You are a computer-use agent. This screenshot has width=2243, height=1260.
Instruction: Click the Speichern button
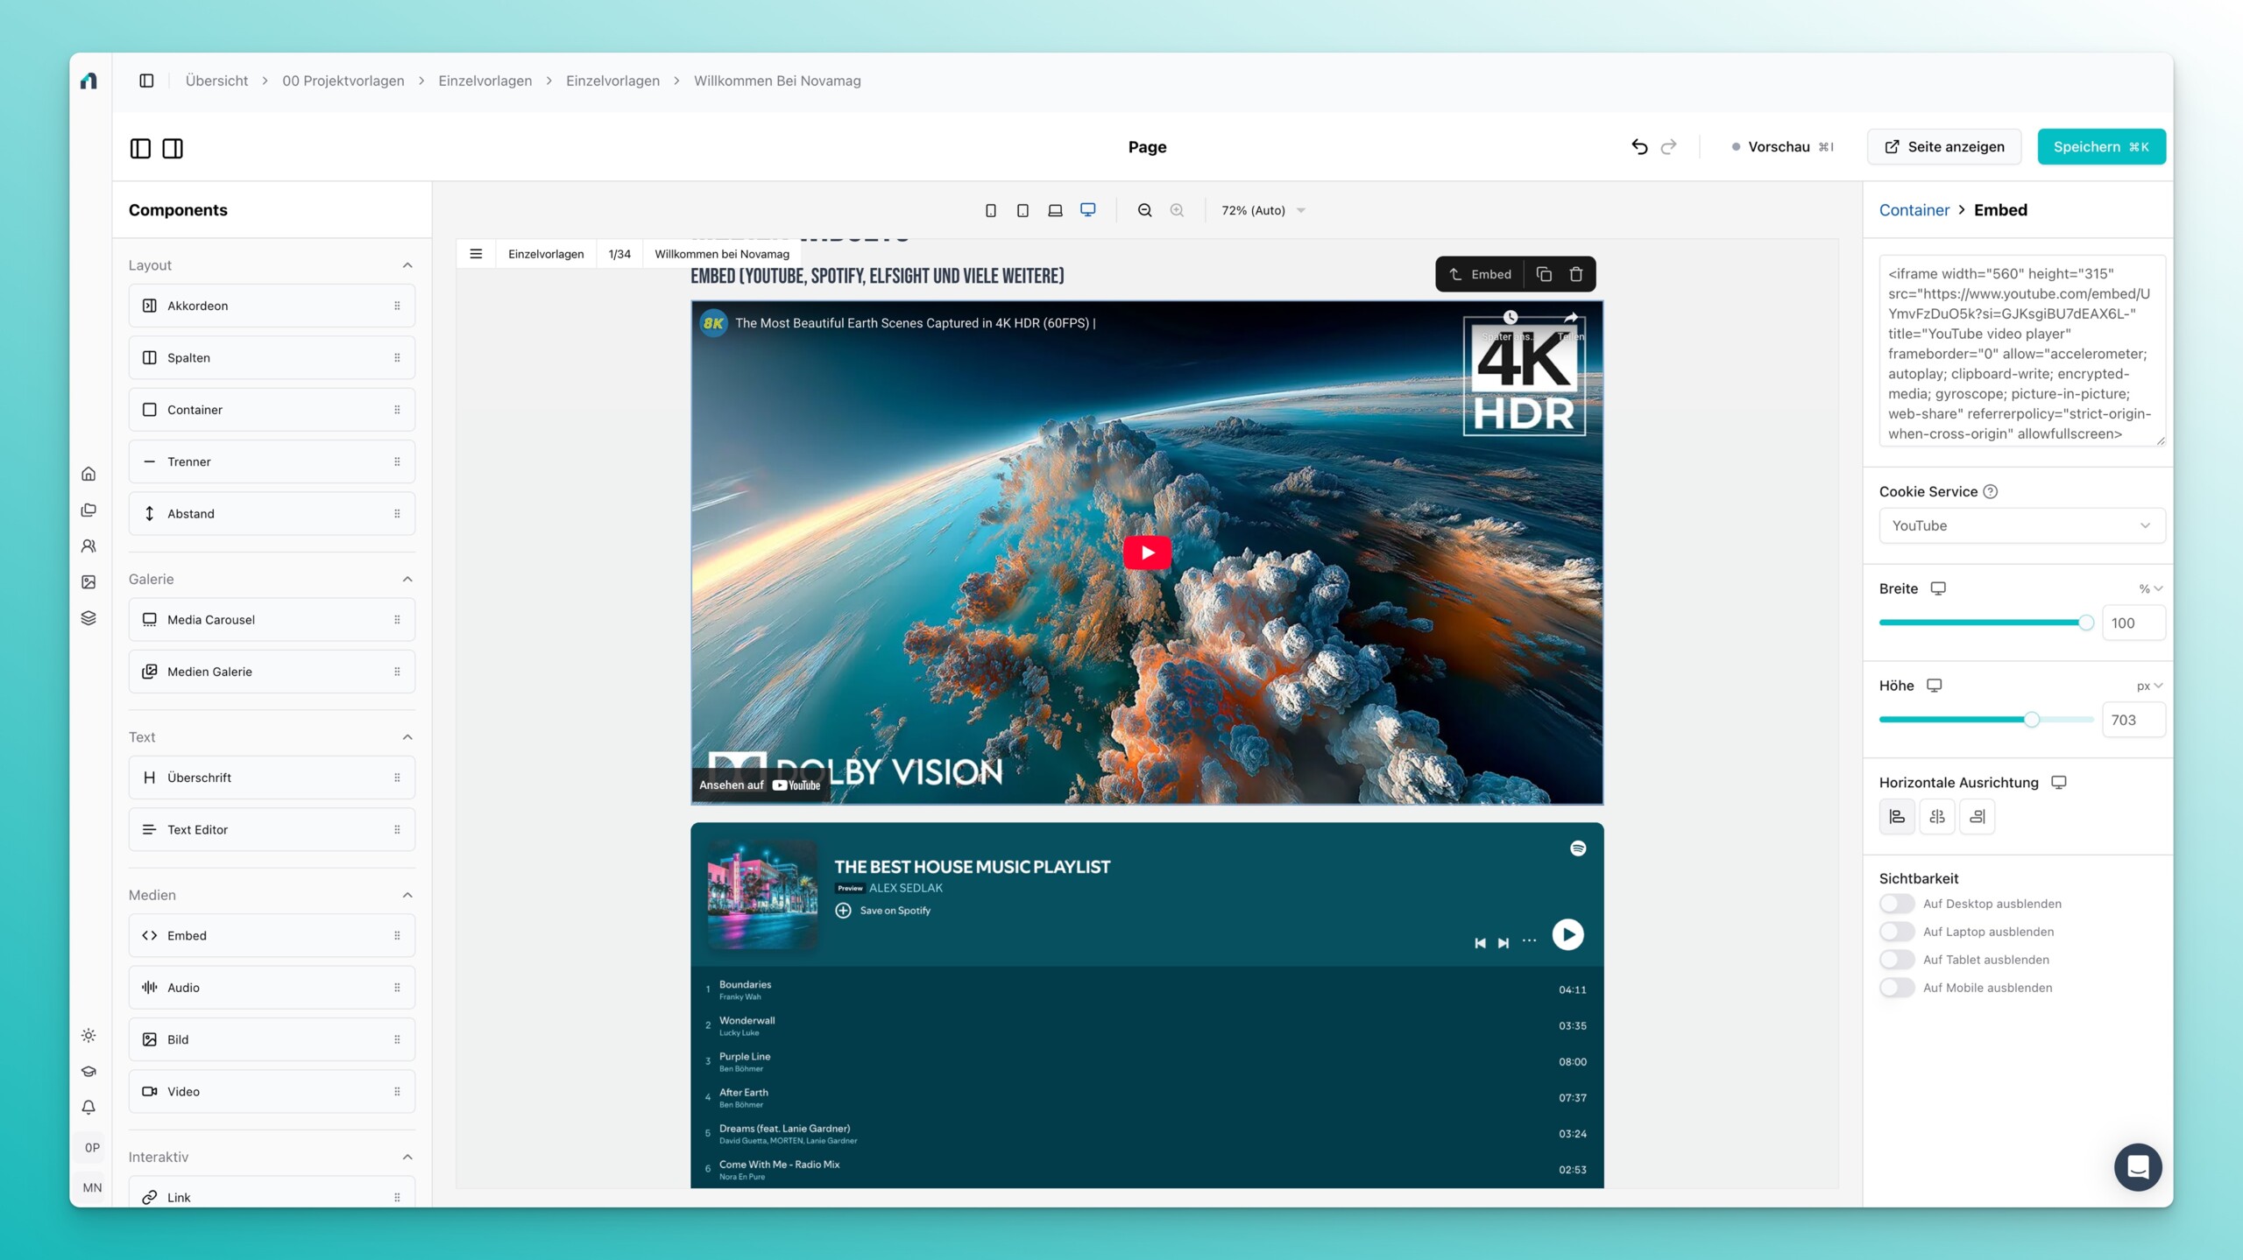(2101, 146)
